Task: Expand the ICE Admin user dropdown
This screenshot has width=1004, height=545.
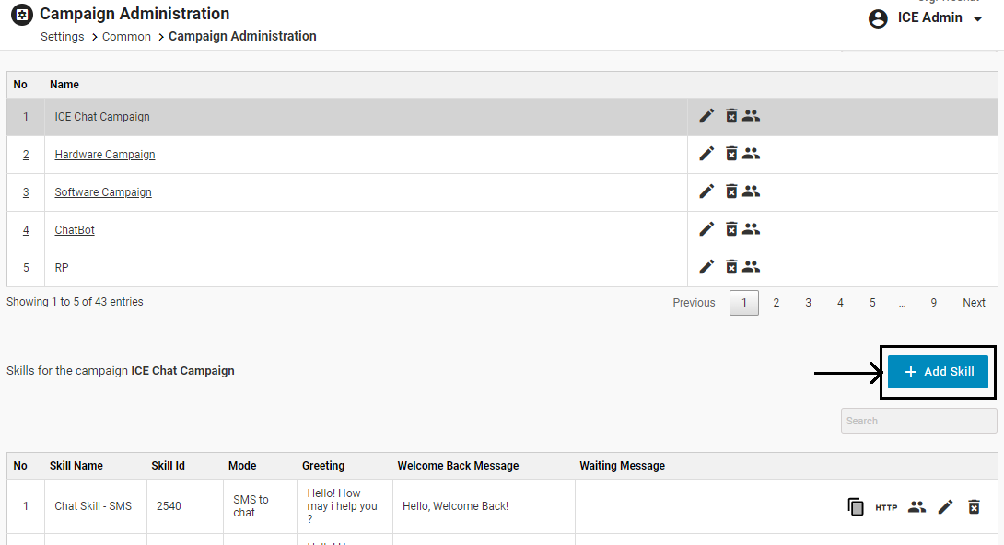Action: click(x=977, y=19)
